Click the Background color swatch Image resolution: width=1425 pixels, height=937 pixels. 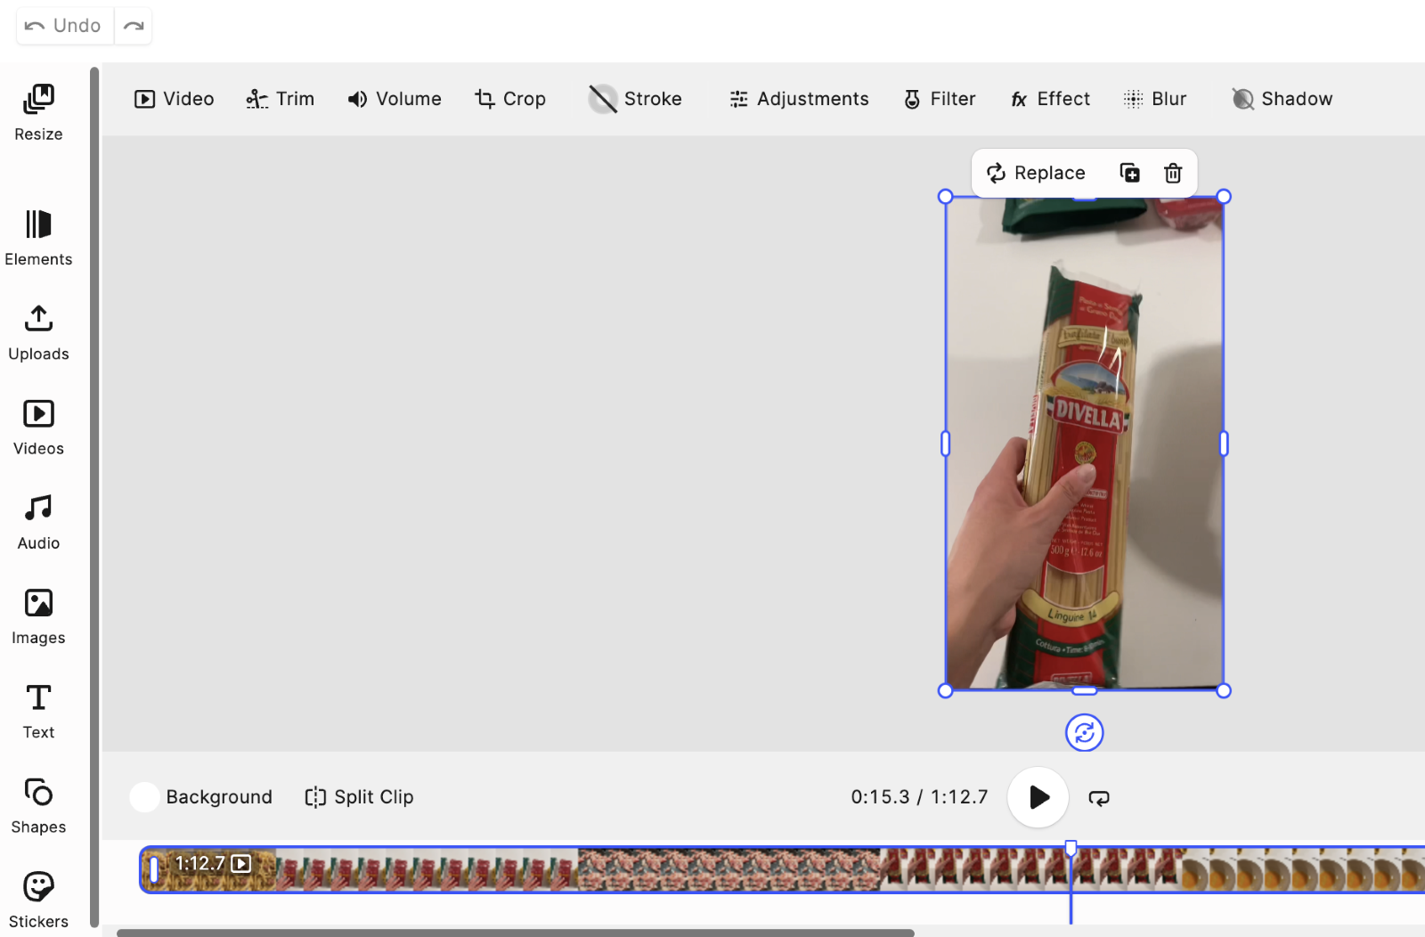coord(144,797)
